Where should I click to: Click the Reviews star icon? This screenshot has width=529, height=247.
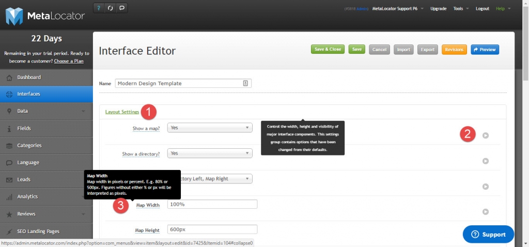9,214
